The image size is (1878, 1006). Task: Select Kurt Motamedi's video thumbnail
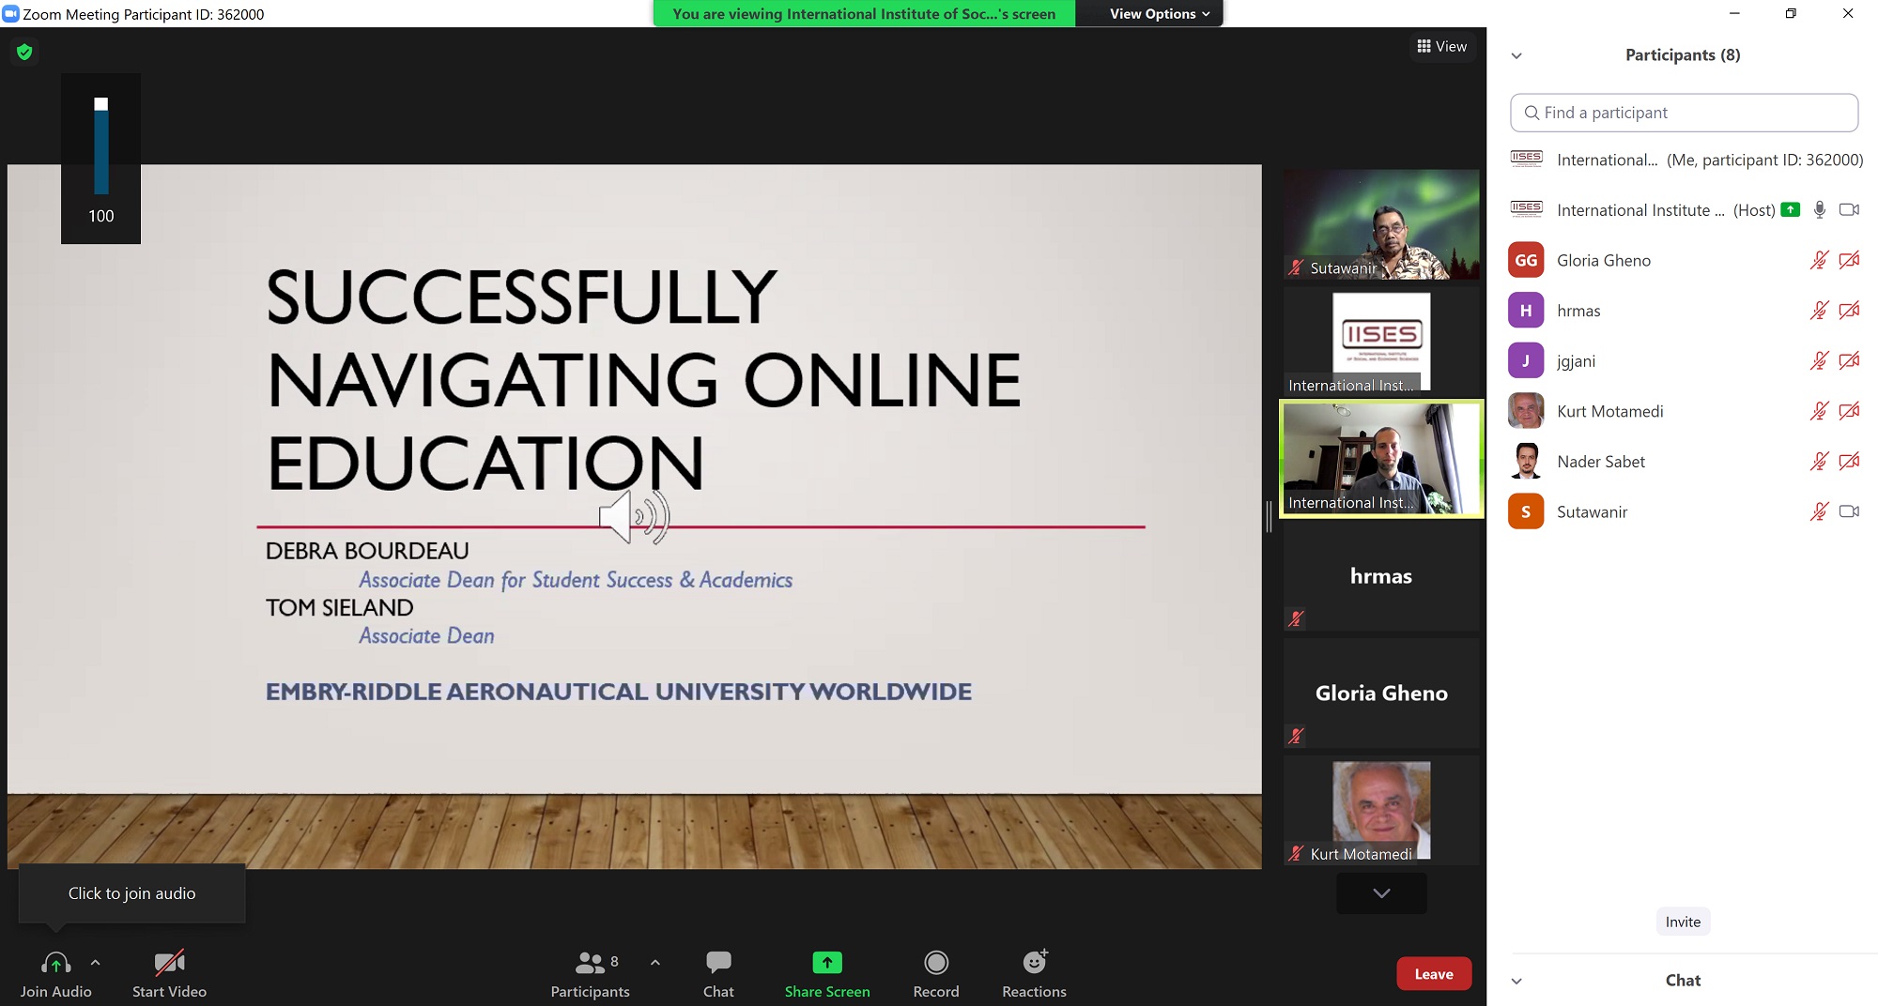point(1381,811)
